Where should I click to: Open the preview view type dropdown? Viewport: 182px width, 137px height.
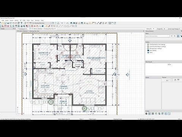tap(168, 80)
